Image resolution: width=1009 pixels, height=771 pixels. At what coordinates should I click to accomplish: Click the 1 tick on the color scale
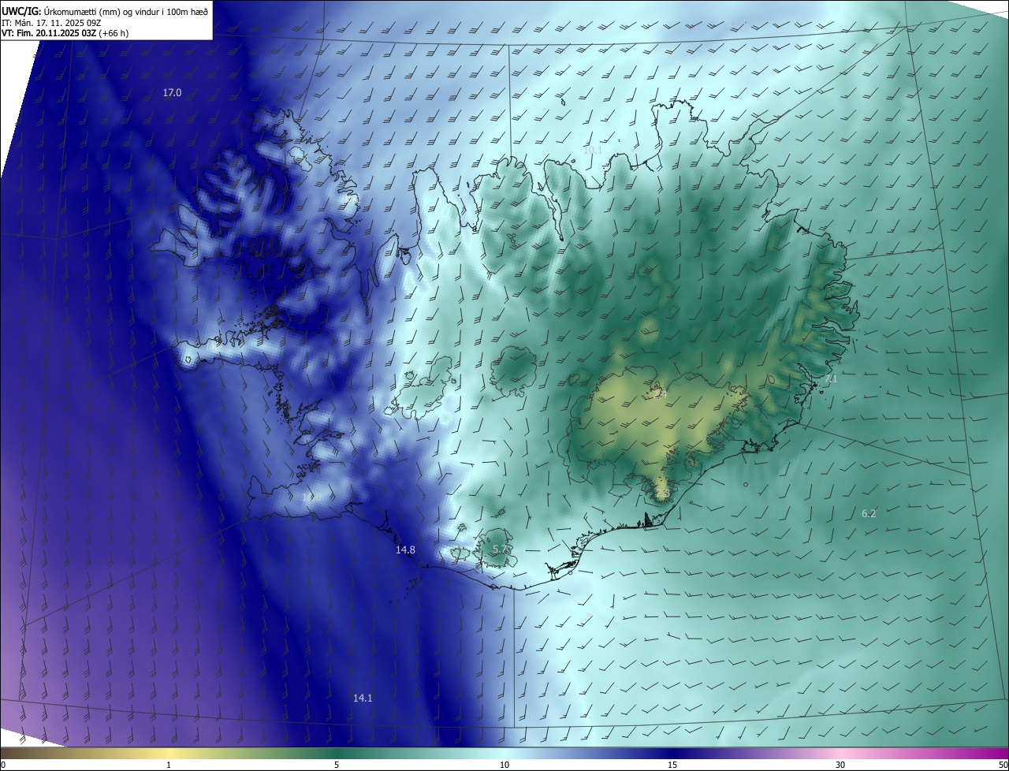[169, 765]
